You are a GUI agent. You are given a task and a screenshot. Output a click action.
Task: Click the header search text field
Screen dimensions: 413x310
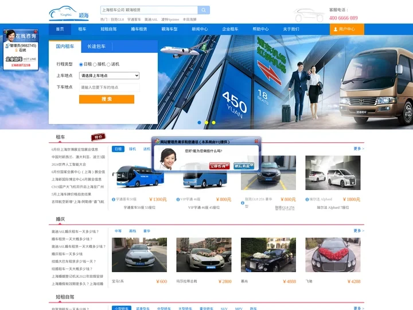[149, 10]
